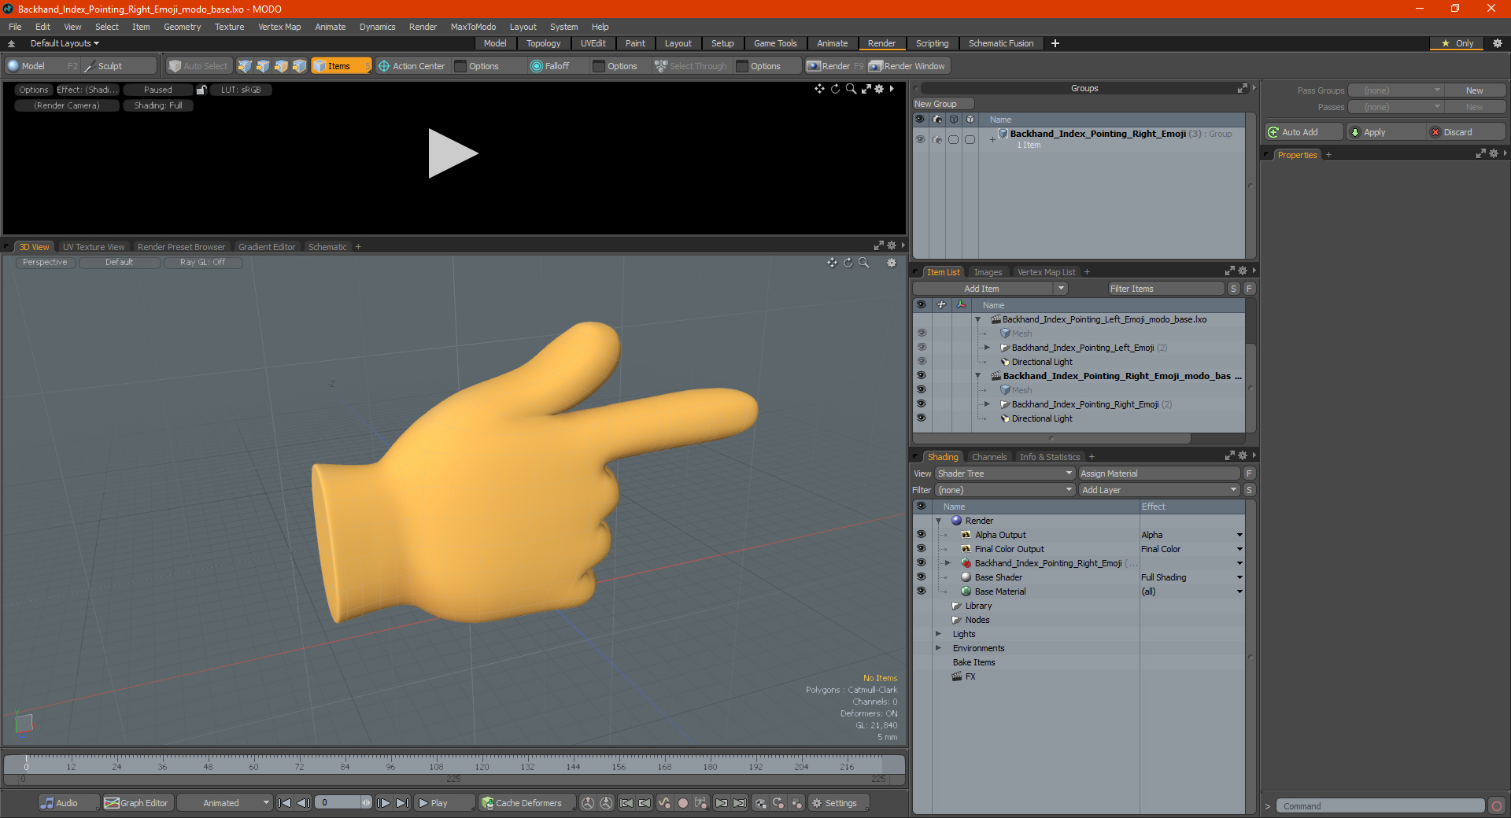Click the Command input field
The image size is (1511, 818).
click(1380, 806)
